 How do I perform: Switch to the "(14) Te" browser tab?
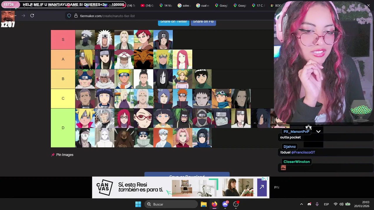click(131, 5)
